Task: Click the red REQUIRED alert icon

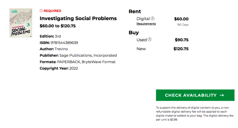Action: [x=41, y=11]
